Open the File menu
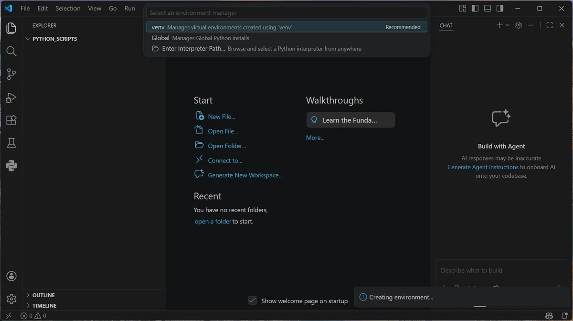 (25, 8)
